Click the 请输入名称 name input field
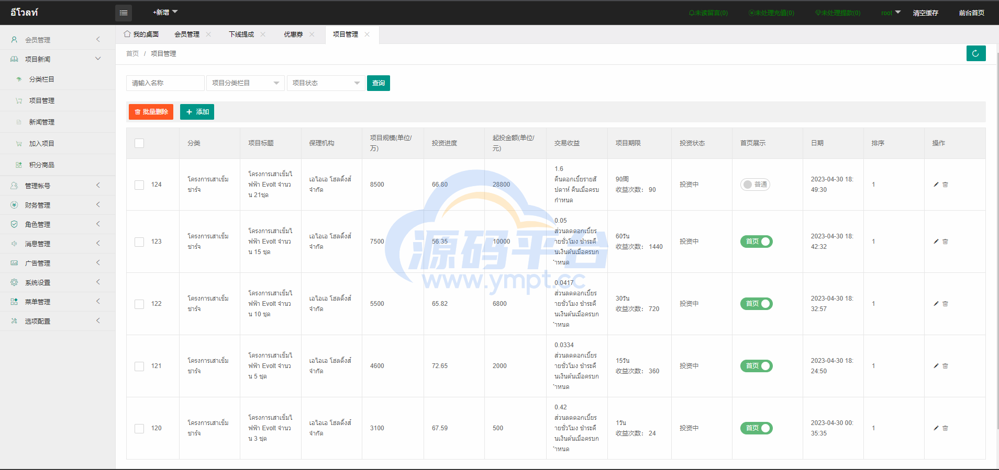 pyautogui.click(x=165, y=83)
